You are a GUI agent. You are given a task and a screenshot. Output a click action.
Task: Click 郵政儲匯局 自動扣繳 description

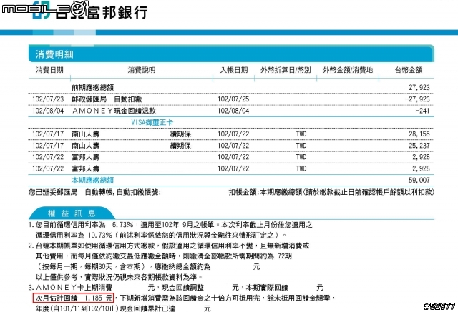[x=107, y=99]
